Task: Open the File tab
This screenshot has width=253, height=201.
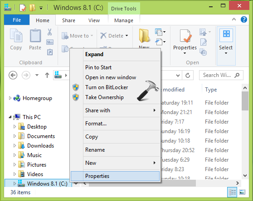Action: click(x=17, y=20)
